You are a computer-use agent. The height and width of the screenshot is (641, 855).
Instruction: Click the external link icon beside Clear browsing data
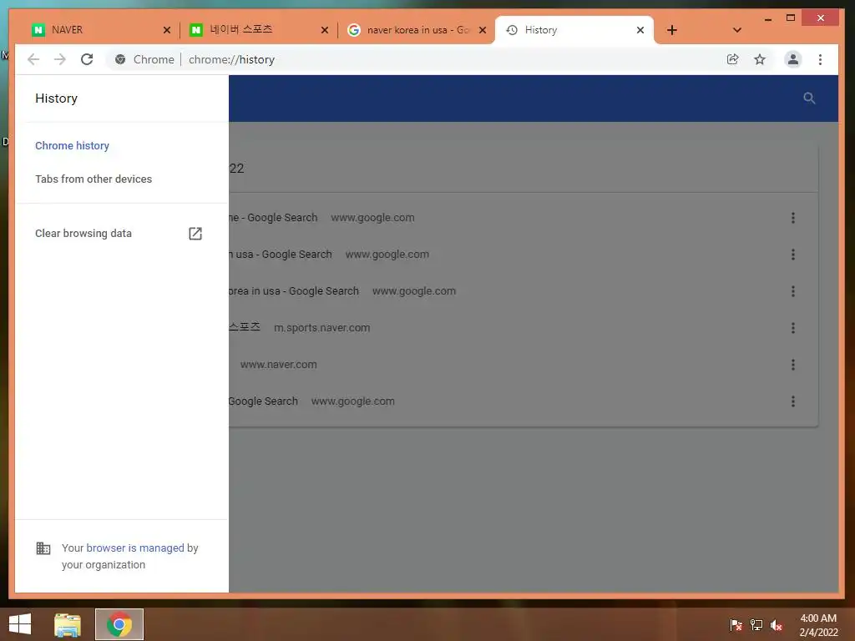pos(195,234)
